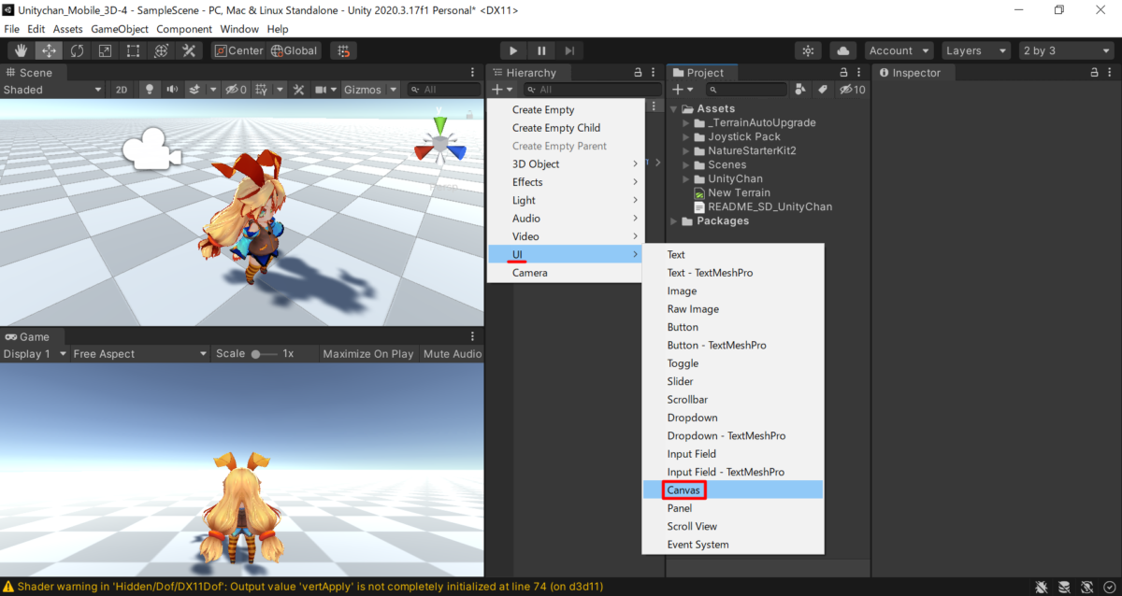Select Event System in UI submenu
This screenshot has width=1122, height=596.
click(733, 545)
